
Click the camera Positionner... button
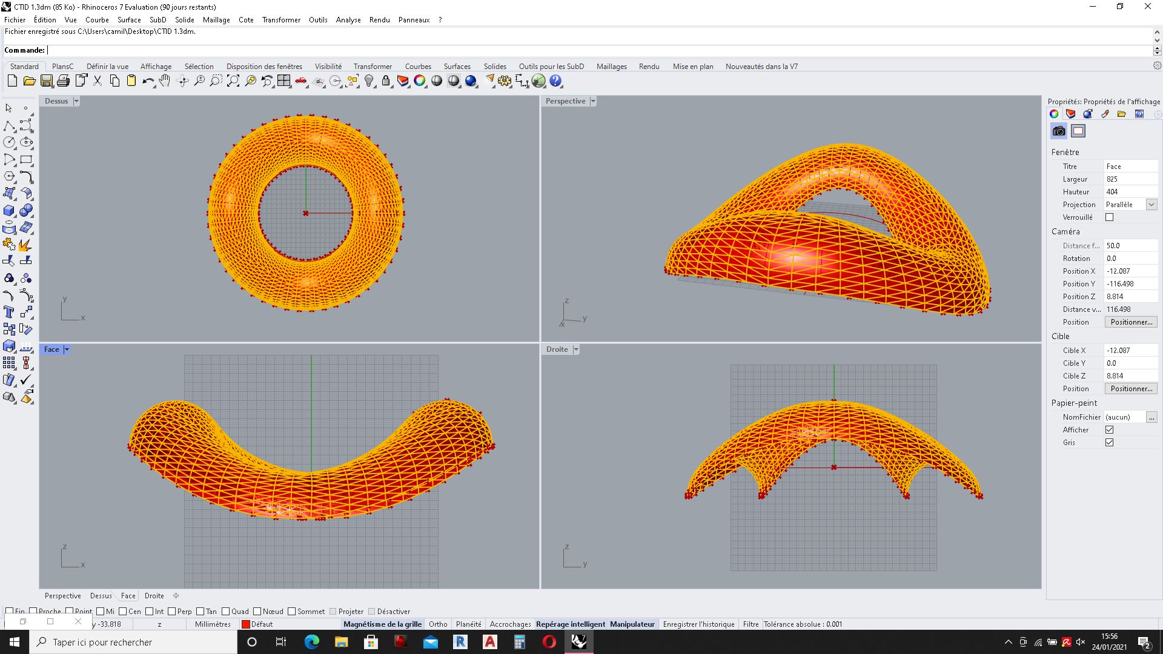1131,322
